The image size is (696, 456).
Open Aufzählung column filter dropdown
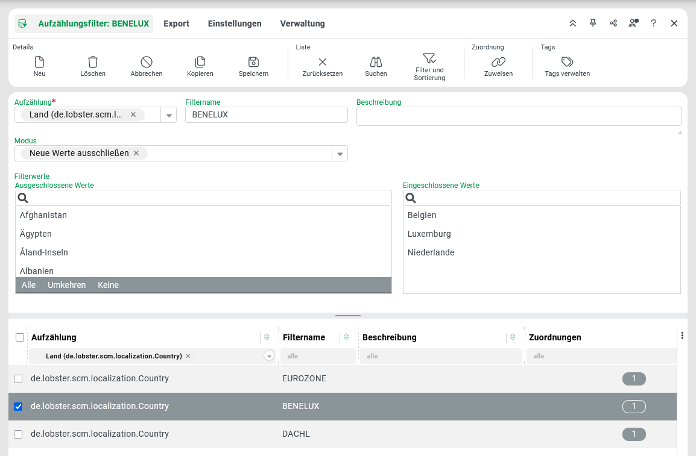click(269, 356)
